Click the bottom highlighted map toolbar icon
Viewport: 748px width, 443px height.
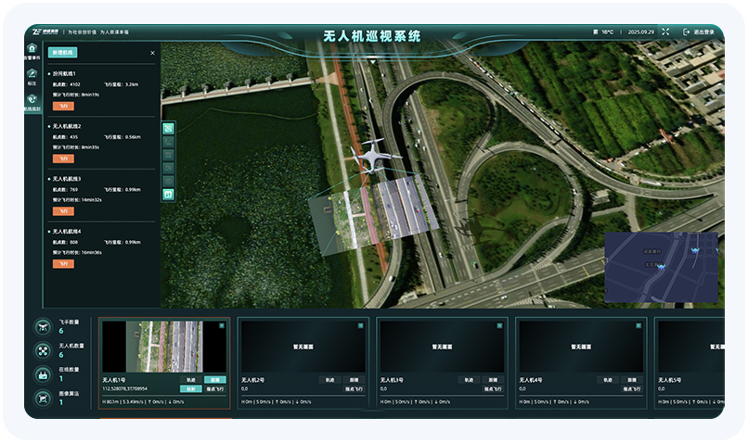point(168,194)
